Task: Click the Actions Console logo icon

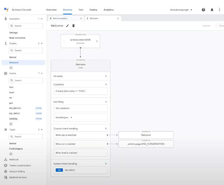Action: [6, 10]
